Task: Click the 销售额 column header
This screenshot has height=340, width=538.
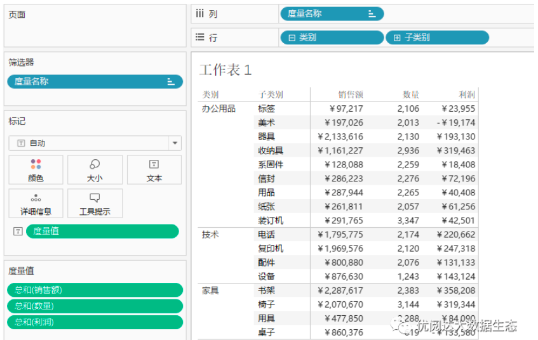Action: [351, 95]
